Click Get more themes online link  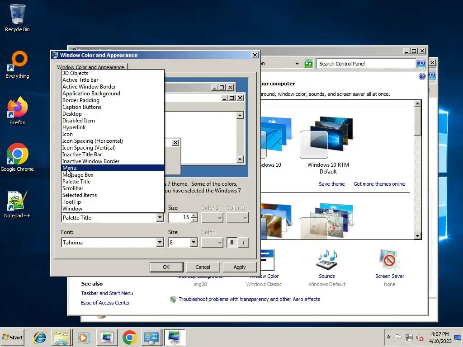(x=379, y=184)
